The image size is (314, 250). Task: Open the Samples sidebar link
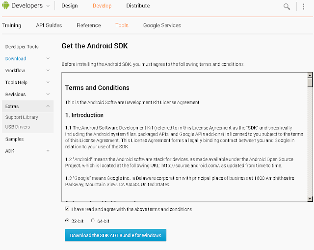click(x=14, y=139)
